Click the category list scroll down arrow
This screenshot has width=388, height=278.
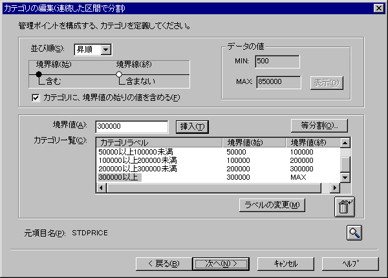(345, 177)
